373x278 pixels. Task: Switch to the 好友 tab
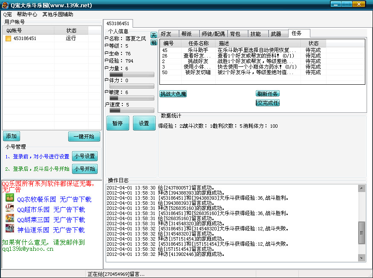click(168, 34)
